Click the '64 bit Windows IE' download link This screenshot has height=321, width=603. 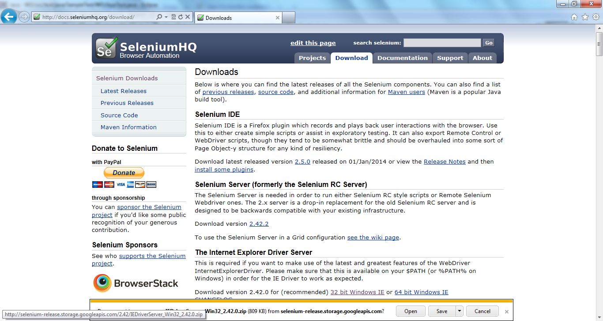click(x=422, y=292)
